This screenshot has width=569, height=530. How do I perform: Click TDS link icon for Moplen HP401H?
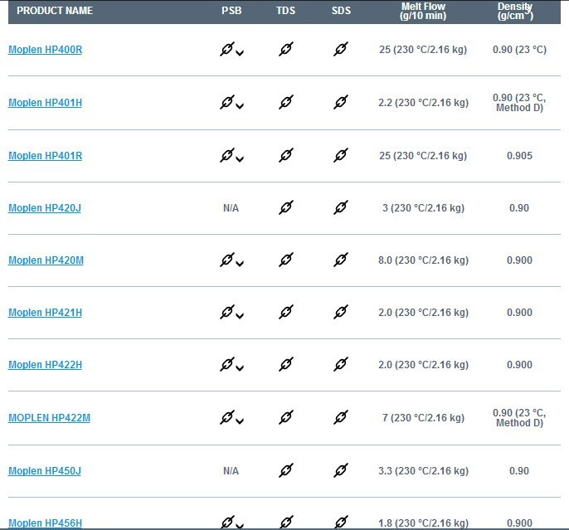pyautogui.click(x=286, y=103)
